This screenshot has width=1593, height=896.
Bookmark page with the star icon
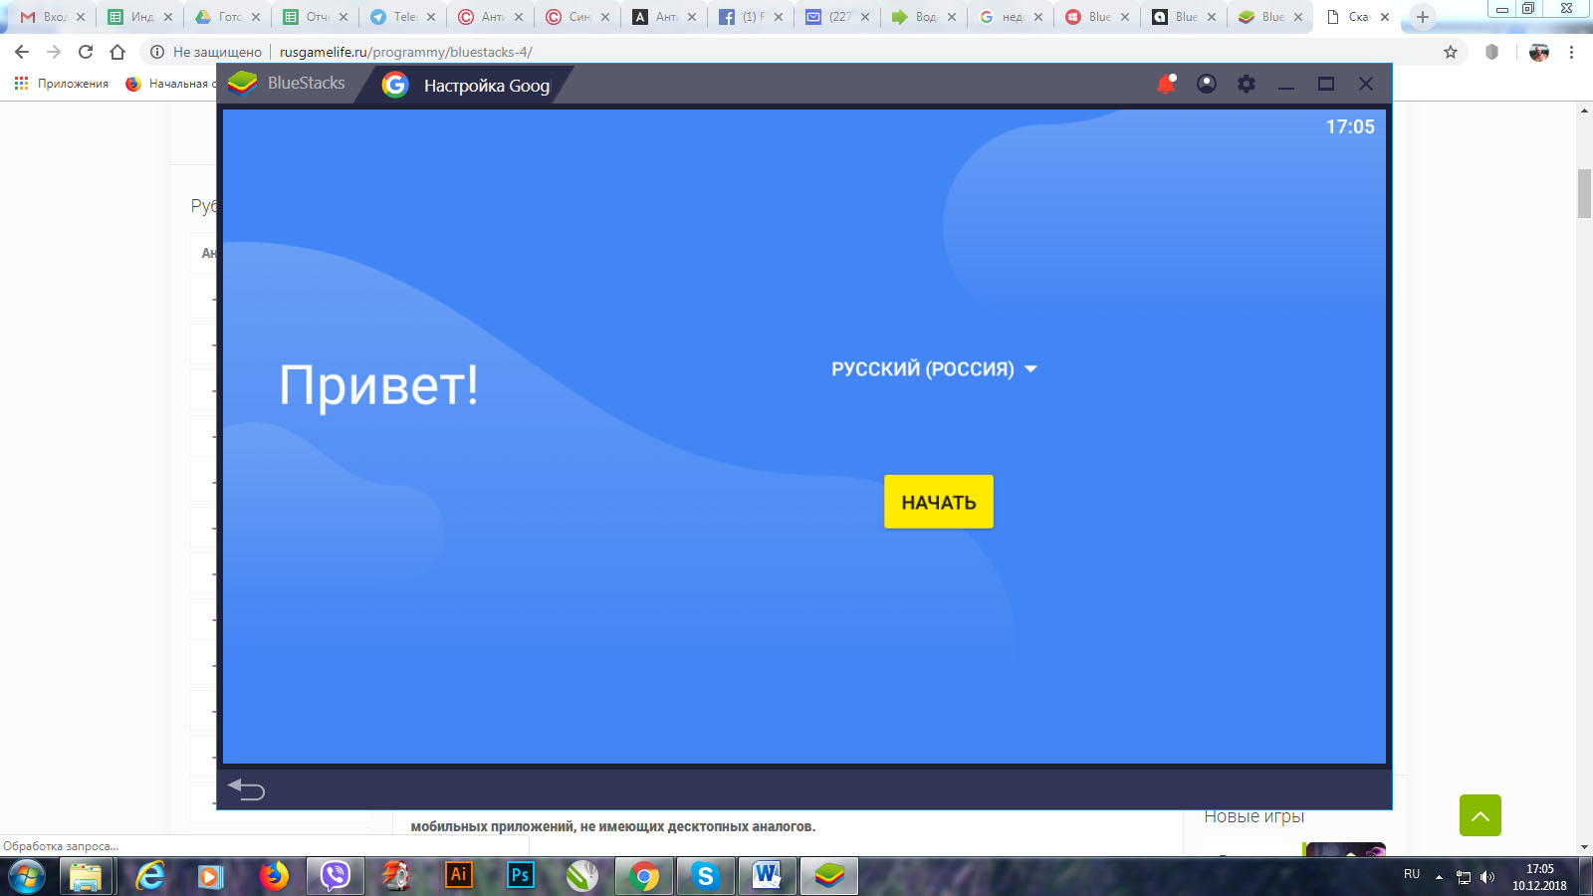tap(1451, 52)
